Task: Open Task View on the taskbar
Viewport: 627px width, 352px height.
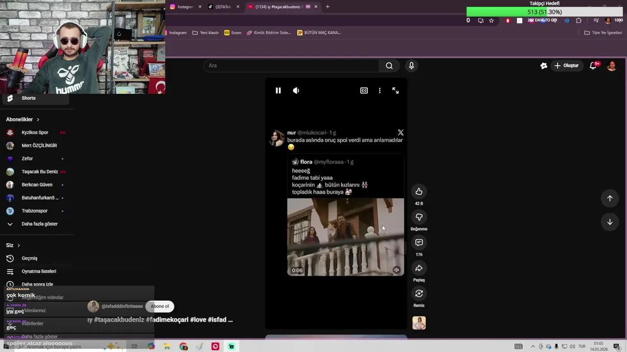Action: (x=134, y=347)
